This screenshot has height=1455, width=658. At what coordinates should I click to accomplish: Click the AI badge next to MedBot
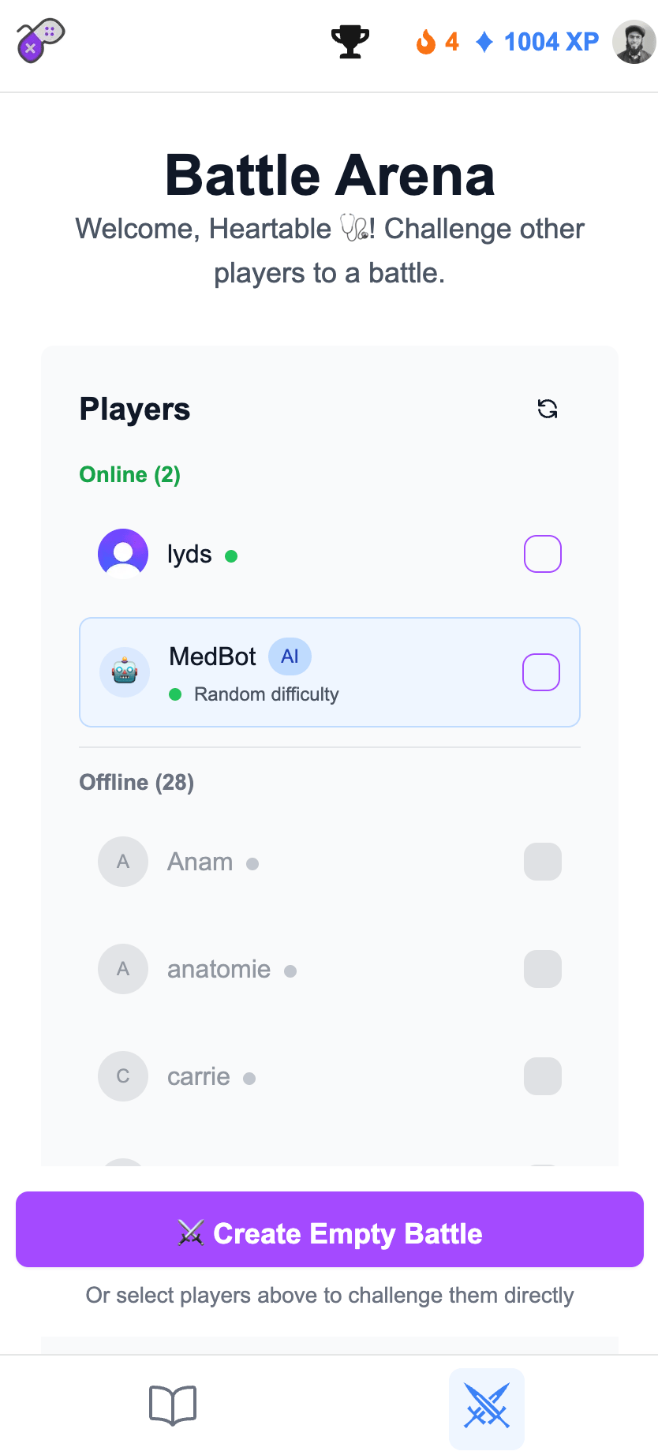point(290,656)
